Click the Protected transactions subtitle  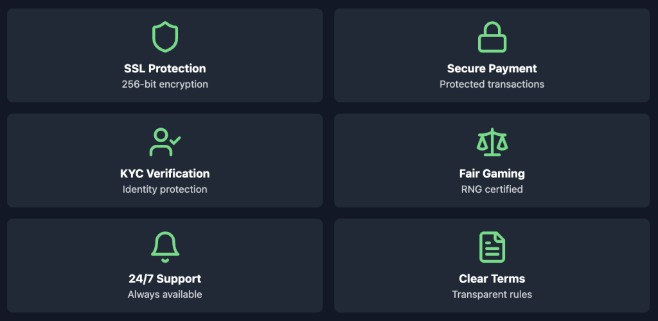point(492,84)
